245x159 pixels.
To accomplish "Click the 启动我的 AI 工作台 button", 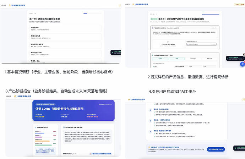I will pyautogui.click(x=216, y=149).
